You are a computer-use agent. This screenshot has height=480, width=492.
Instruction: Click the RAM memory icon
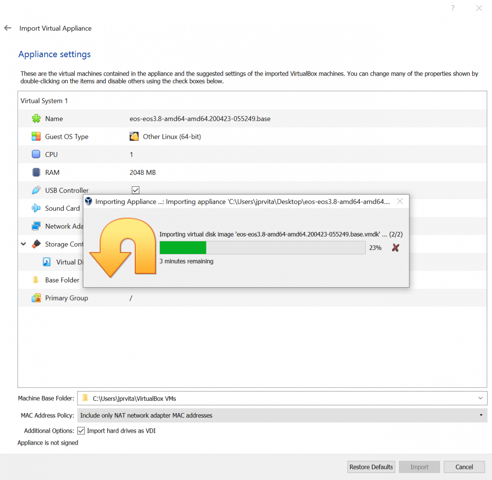[36, 172]
